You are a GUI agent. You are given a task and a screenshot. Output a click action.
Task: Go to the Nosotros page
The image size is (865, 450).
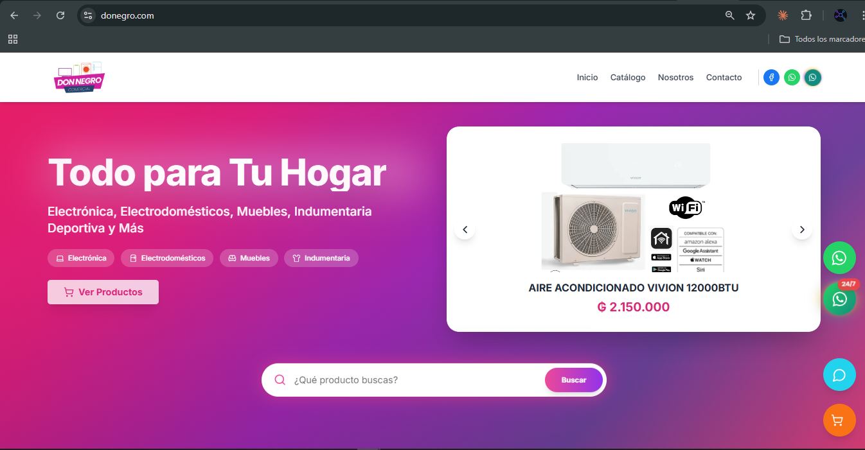click(675, 77)
